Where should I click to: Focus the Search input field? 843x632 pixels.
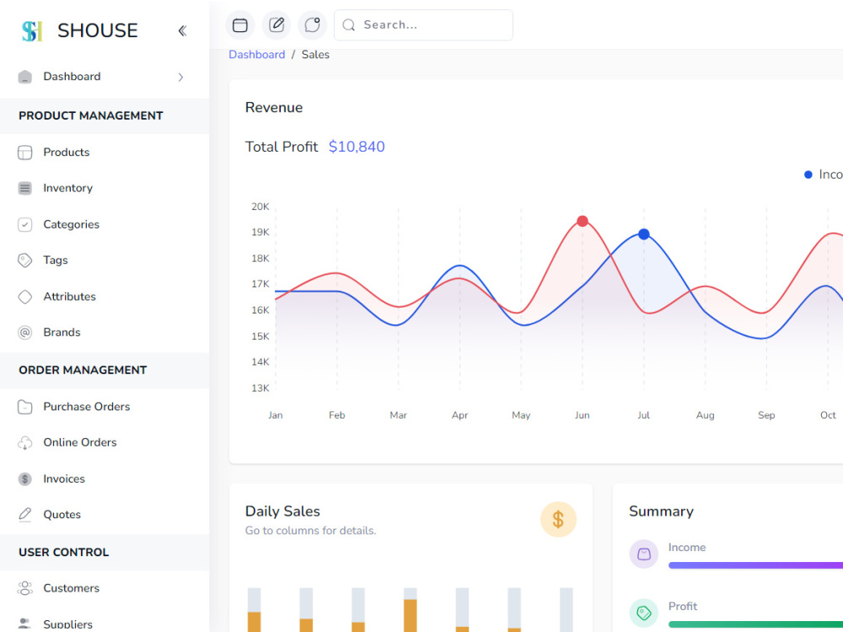[x=423, y=24]
